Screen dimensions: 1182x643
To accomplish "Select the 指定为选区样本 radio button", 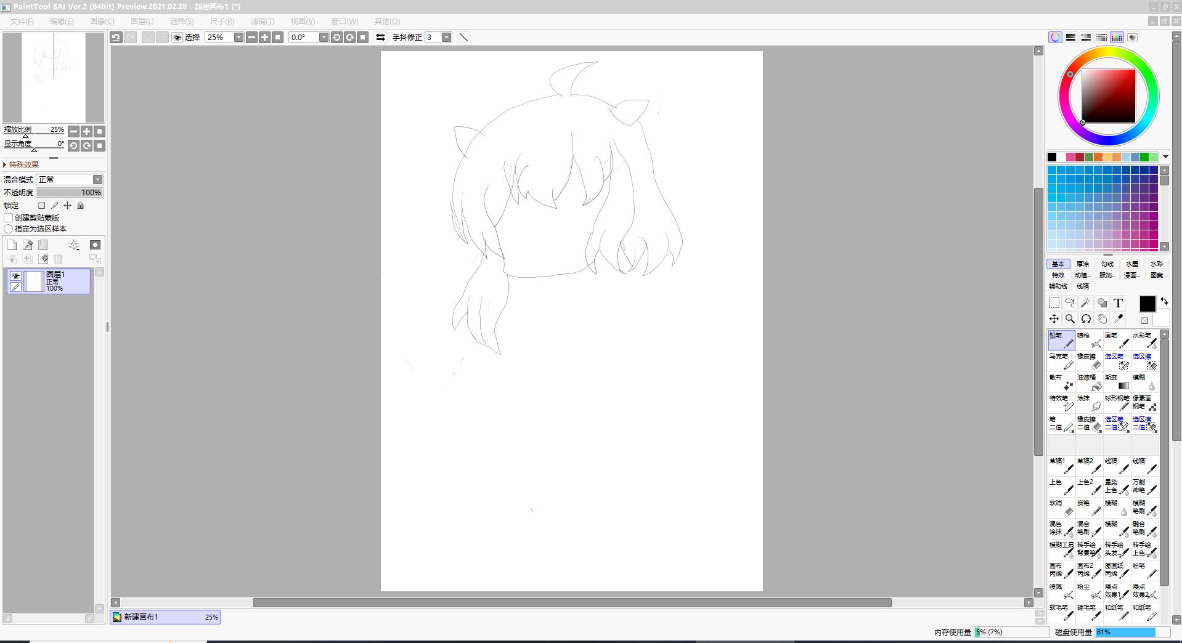I will tap(9, 228).
